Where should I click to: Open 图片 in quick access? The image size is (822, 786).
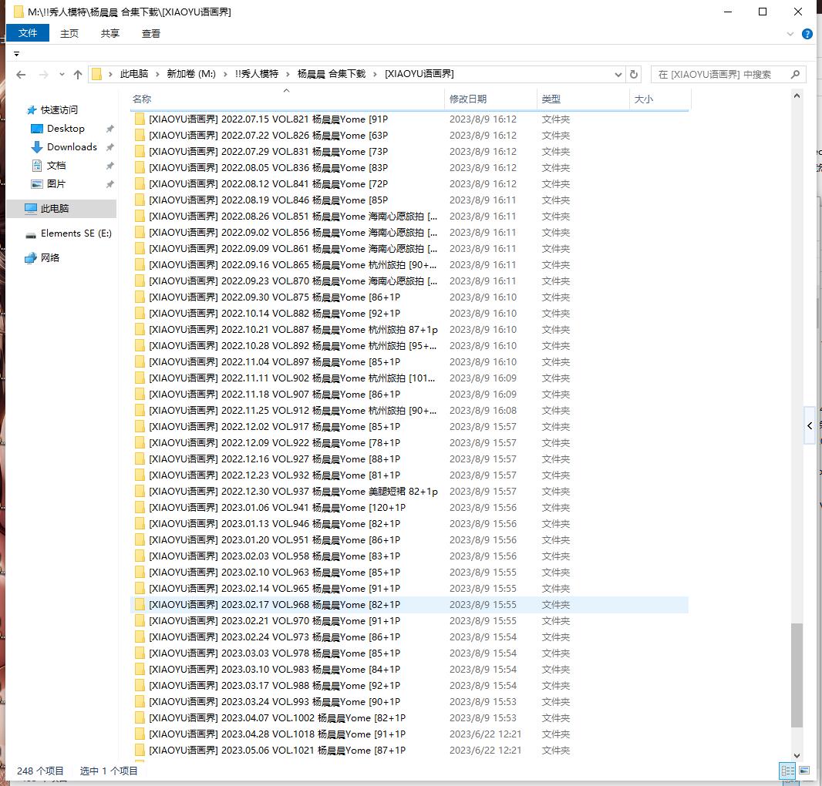[56, 184]
